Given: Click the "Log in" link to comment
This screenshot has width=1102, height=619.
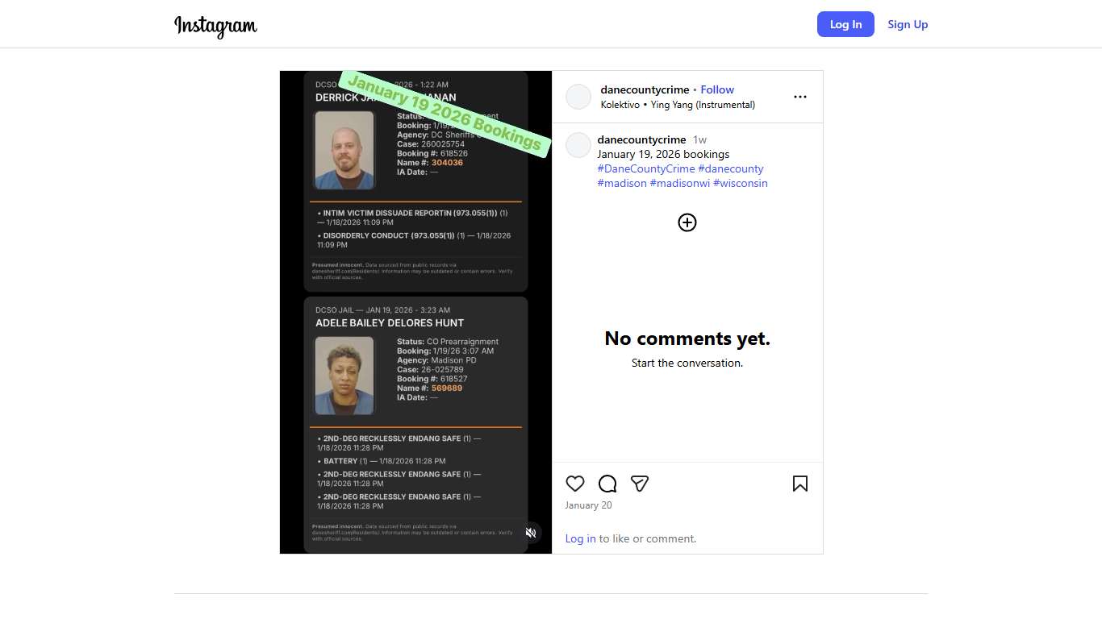Looking at the screenshot, I should [x=580, y=538].
